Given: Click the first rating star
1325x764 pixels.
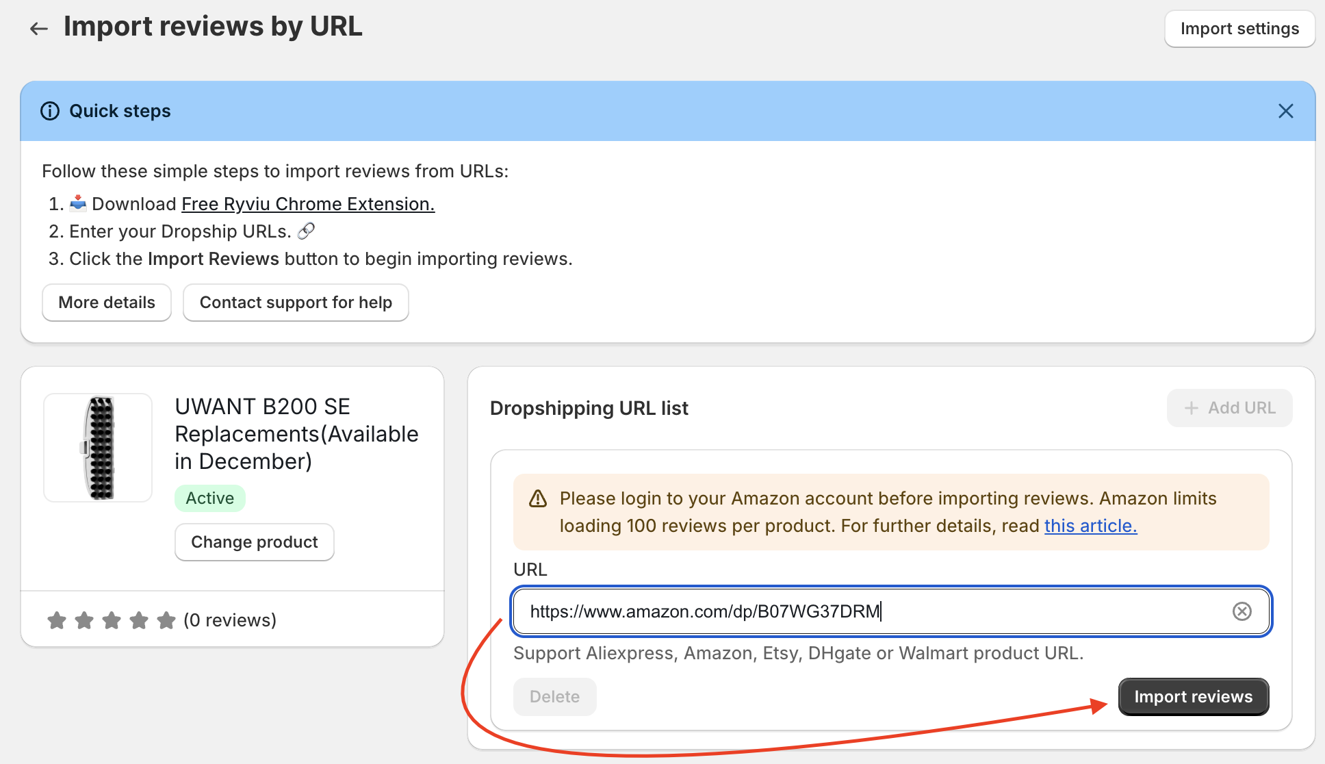Looking at the screenshot, I should point(57,620).
